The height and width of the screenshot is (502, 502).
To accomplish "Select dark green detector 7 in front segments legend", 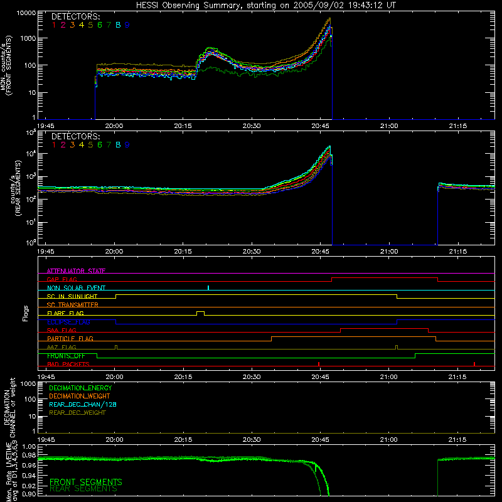I will click(x=109, y=25).
